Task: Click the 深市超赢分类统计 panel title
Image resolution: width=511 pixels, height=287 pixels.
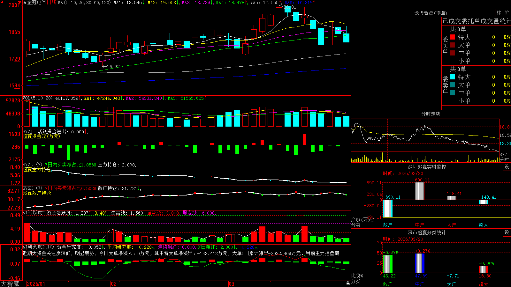Action: tap(427, 232)
